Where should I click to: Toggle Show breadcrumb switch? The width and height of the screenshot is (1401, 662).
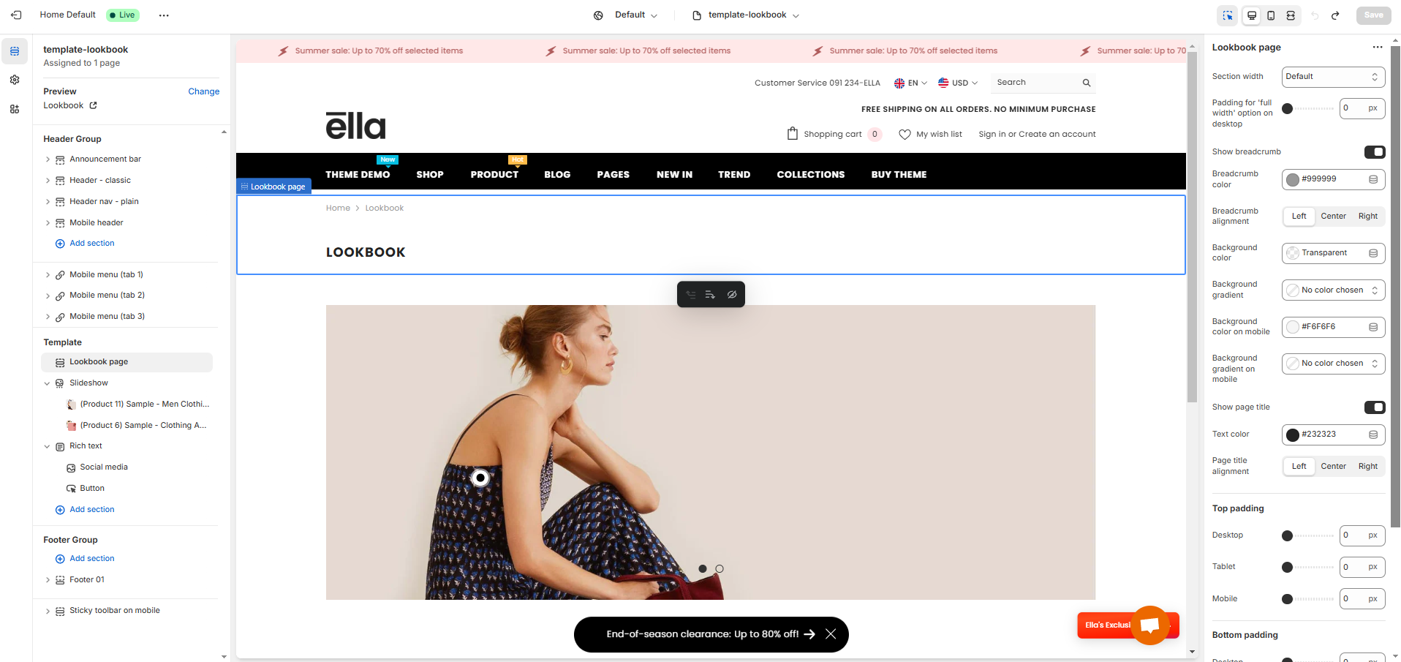point(1374,152)
